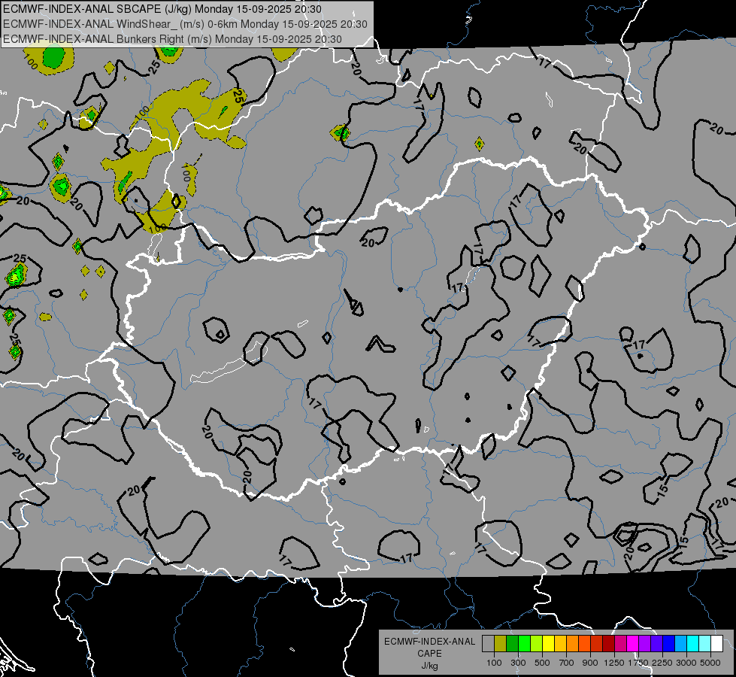The width and height of the screenshot is (736, 677).
Task: Click the gray legend swatch below 100
Action: tap(488, 643)
